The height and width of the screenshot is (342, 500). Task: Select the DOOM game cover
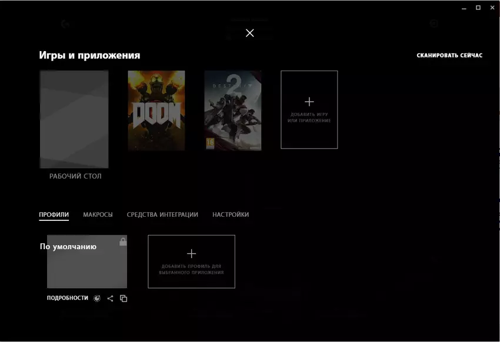pos(156,110)
